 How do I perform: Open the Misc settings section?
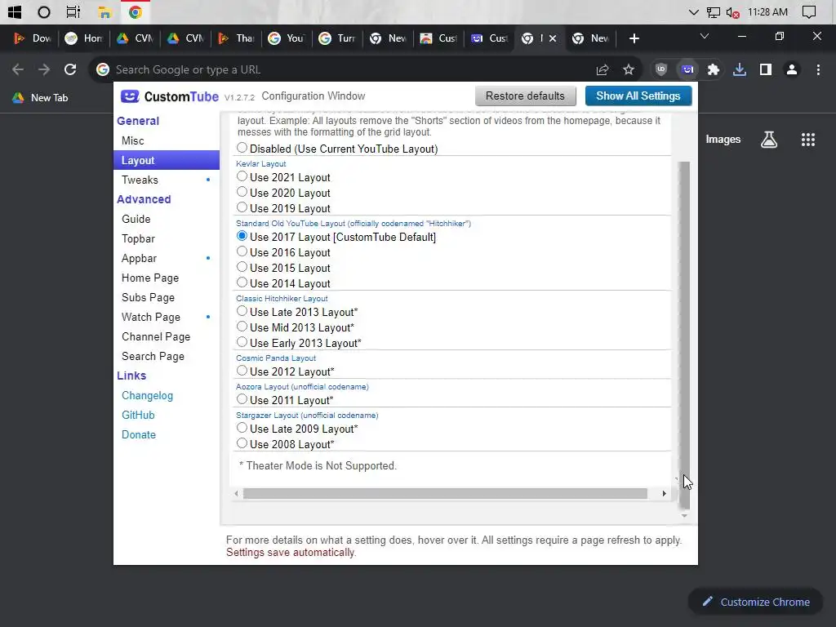pos(167,140)
